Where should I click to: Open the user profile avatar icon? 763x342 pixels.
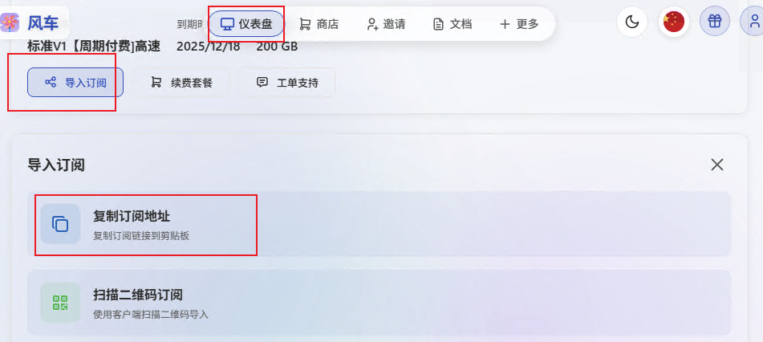click(753, 22)
